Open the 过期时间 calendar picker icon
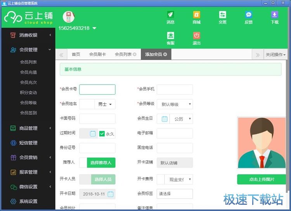The image size is (291, 211). [93, 133]
